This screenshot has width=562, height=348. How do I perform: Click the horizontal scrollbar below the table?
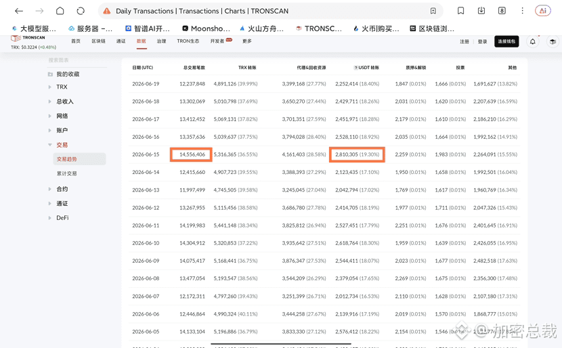(280, 344)
